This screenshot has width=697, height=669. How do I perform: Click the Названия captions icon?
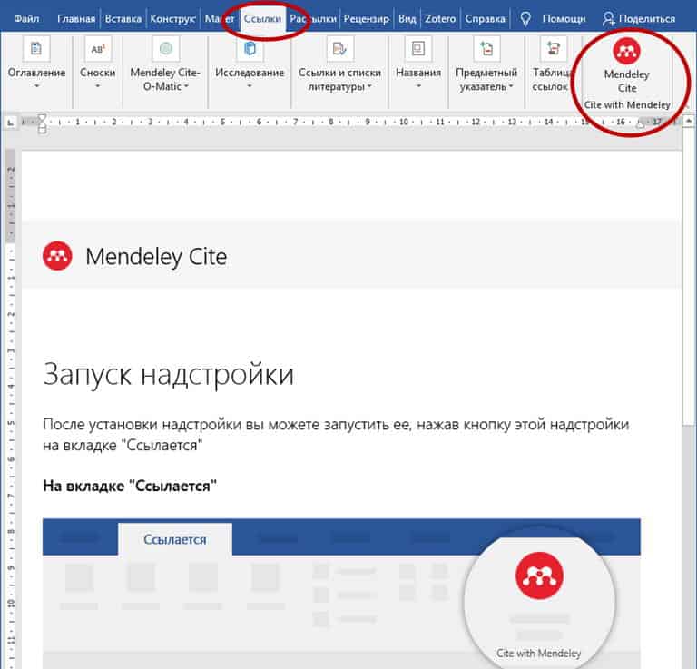click(418, 48)
